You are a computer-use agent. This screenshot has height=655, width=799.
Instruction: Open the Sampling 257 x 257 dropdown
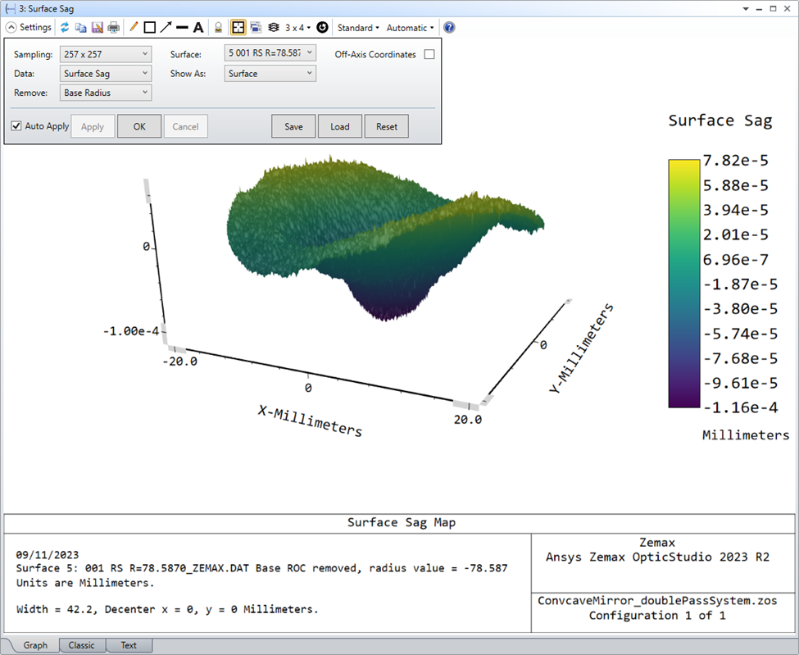point(106,54)
